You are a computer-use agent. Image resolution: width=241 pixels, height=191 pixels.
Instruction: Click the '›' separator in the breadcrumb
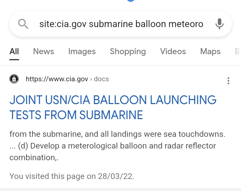pos(91,79)
